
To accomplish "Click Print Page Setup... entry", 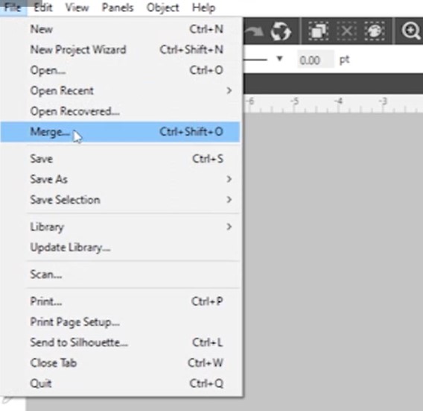I will (120, 321).
